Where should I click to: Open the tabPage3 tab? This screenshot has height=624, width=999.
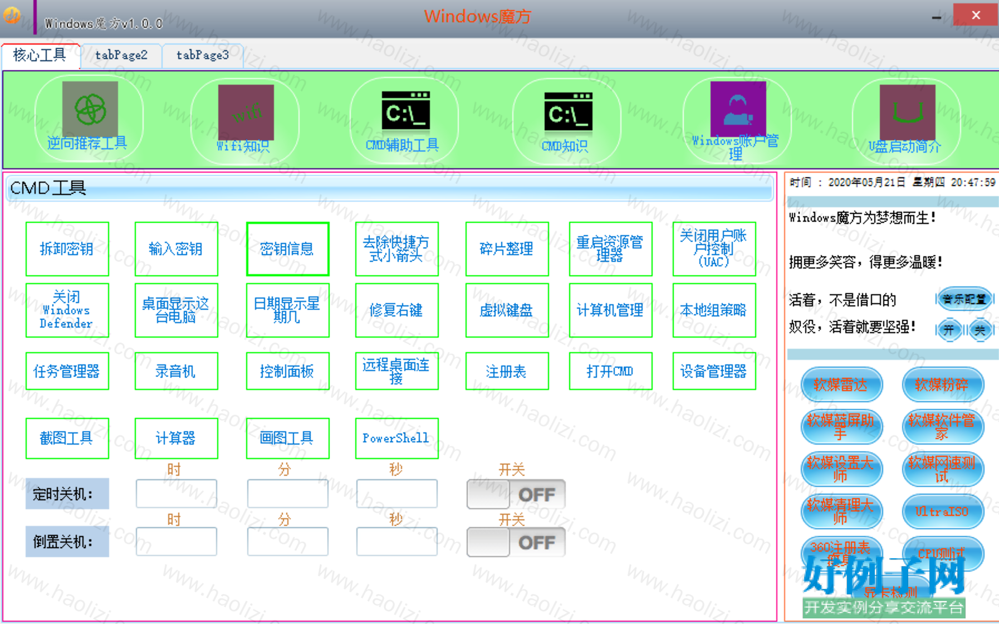(203, 55)
